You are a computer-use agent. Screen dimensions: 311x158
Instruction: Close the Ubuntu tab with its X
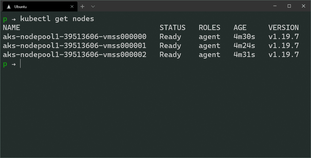coord(72,7)
